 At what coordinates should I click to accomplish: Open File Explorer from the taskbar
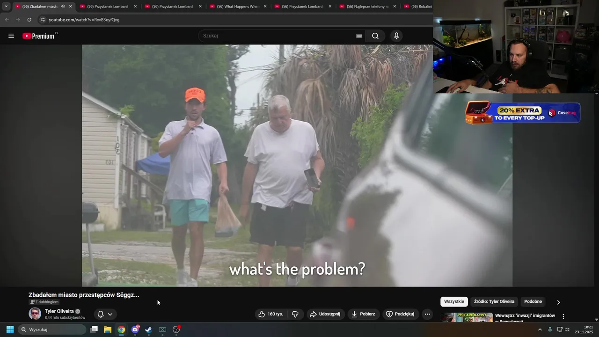(x=108, y=330)
